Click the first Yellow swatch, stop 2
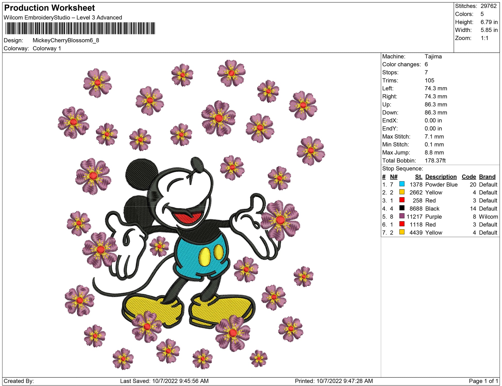 coord(402,192)
